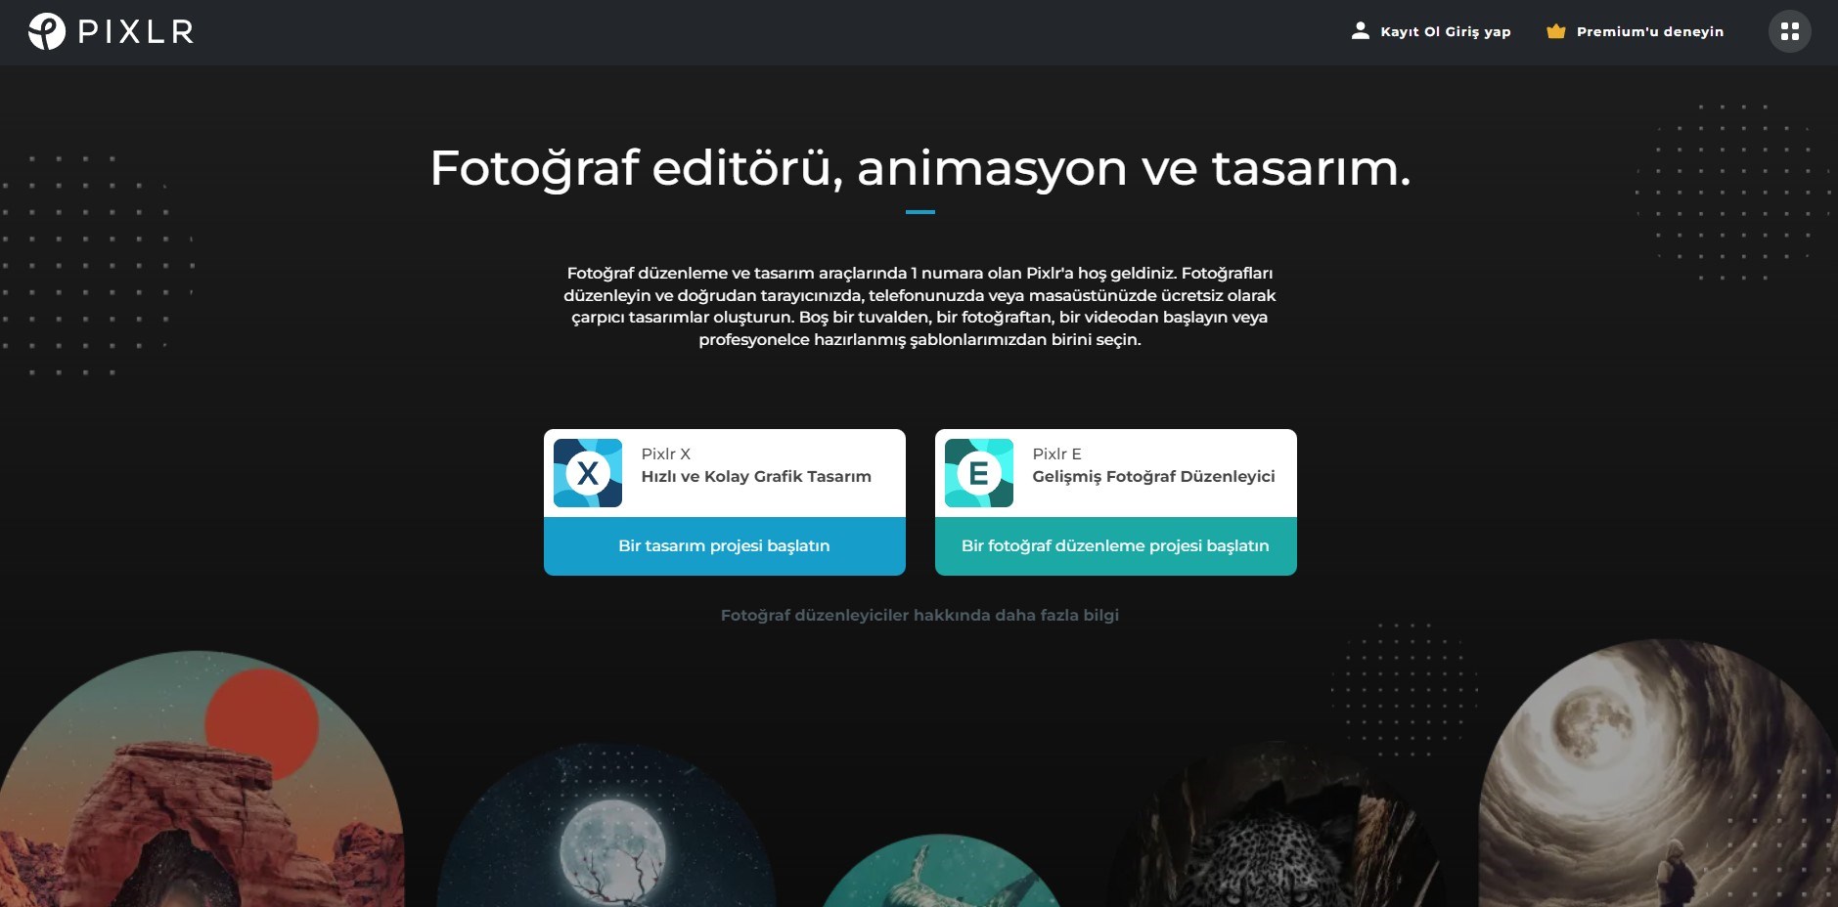Screen dimensions: 1838x907
Task: Click the Pixlr E app icon
Action: point(979,473)
